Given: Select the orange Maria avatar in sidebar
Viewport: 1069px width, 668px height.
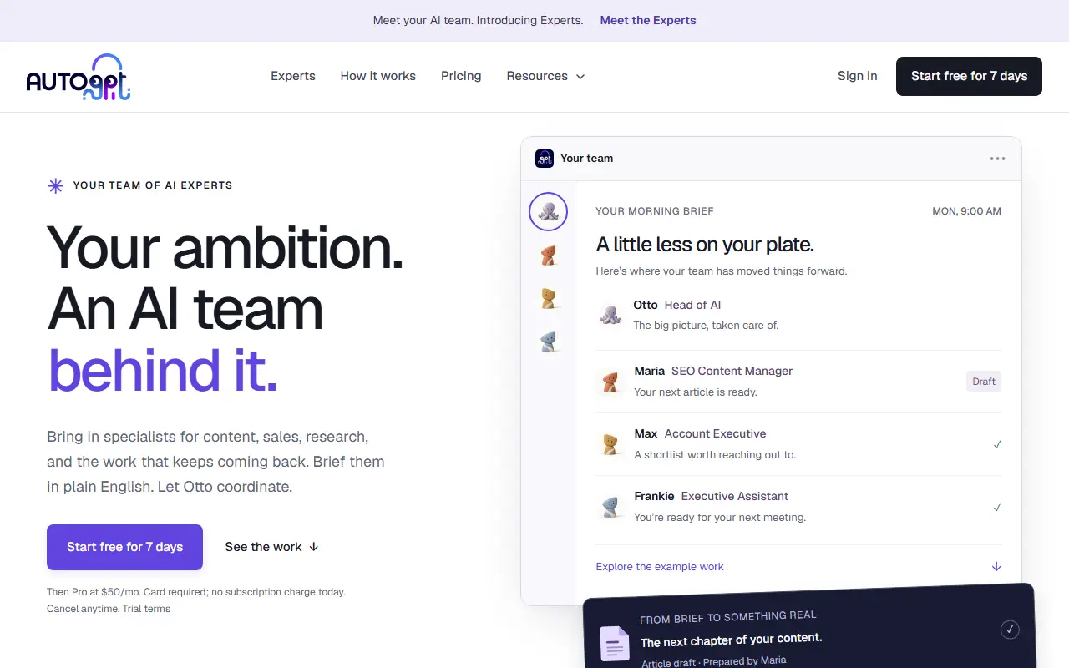Looking at the screenshot, I should pyautogui.click(x=548, y=256).
